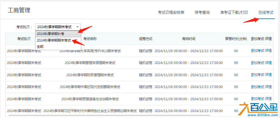Click the valid time cell in 中国近现代史纲要 row

188,87
